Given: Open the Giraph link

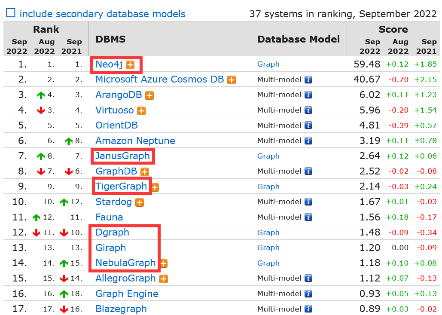Looking at the screenshot, I should tap(110, 248).
